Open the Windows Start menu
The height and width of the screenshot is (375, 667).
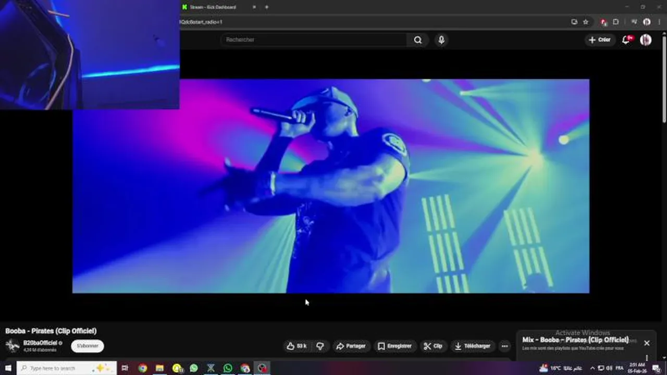(8, 368)
